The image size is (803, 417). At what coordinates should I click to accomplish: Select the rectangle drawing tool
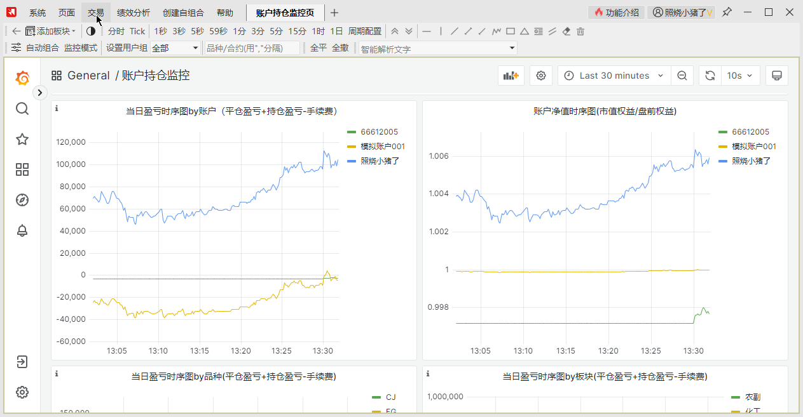[511, 31]
